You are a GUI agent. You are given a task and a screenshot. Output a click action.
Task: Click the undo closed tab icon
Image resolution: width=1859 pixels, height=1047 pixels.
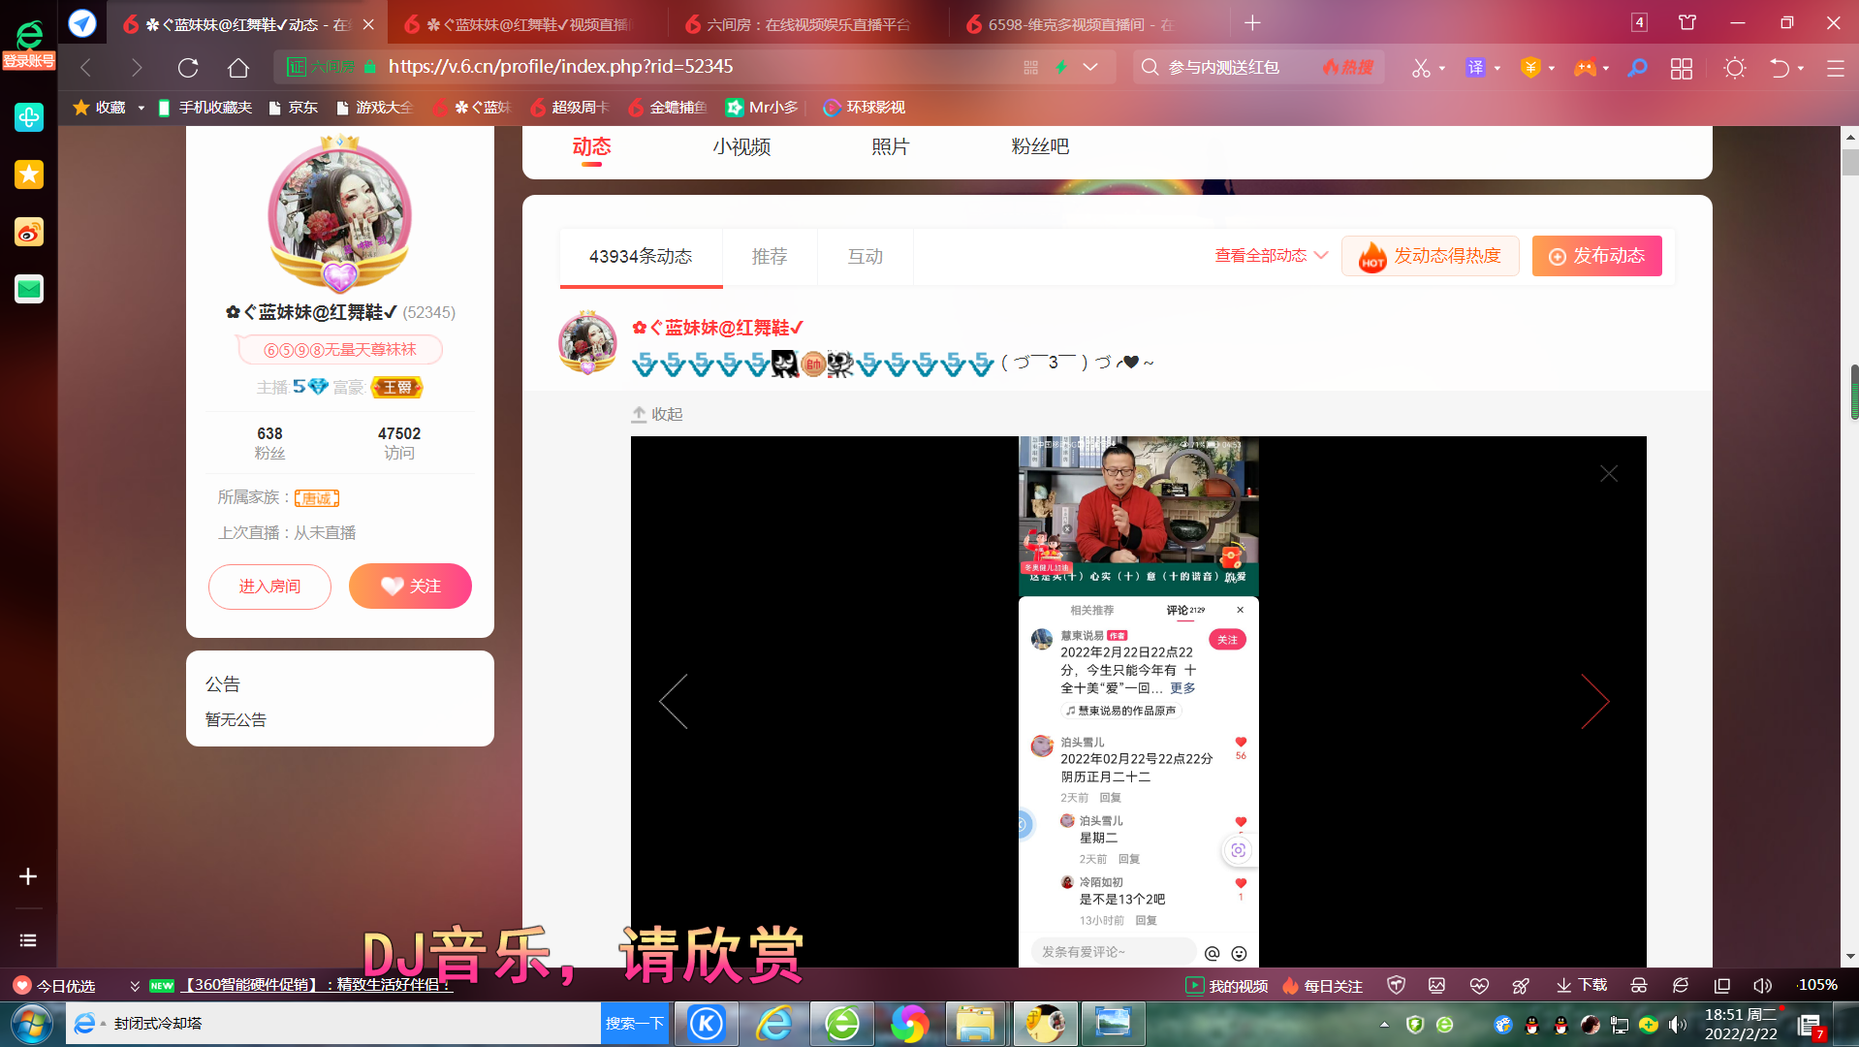click(x=1780, y=67)
